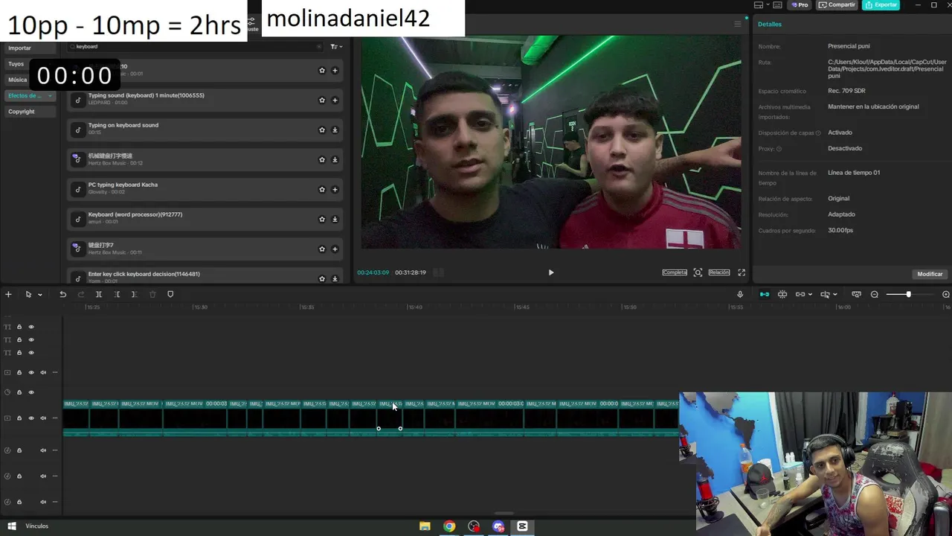Favorite 'Keyboard (word processor)(912777)' sound

coord(322,219)
